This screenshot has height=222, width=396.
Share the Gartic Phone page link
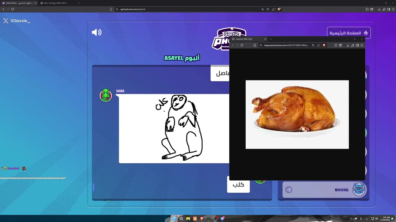click(273, 9)
